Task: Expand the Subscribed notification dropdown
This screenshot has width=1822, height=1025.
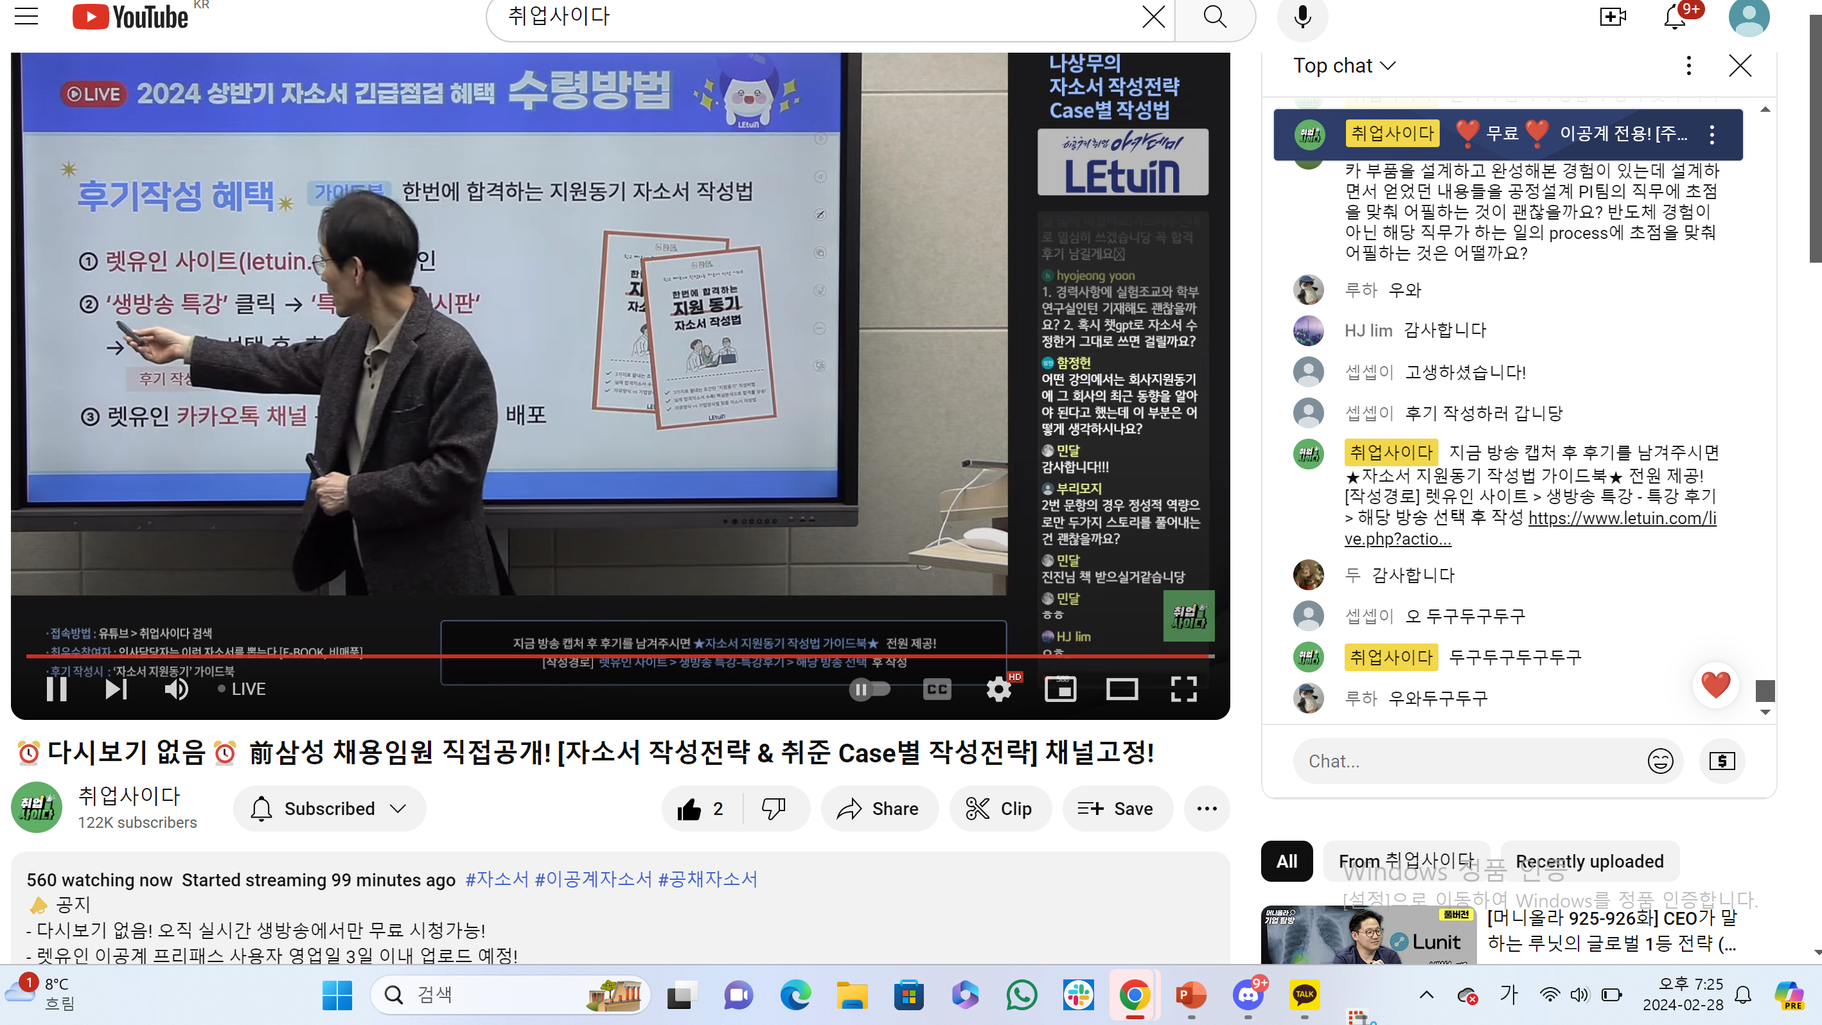Action: [330, 809]
